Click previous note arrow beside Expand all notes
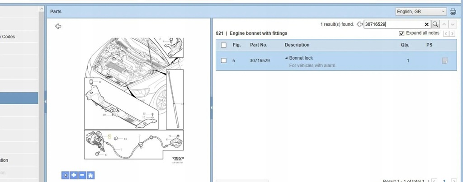 [446, 33]
